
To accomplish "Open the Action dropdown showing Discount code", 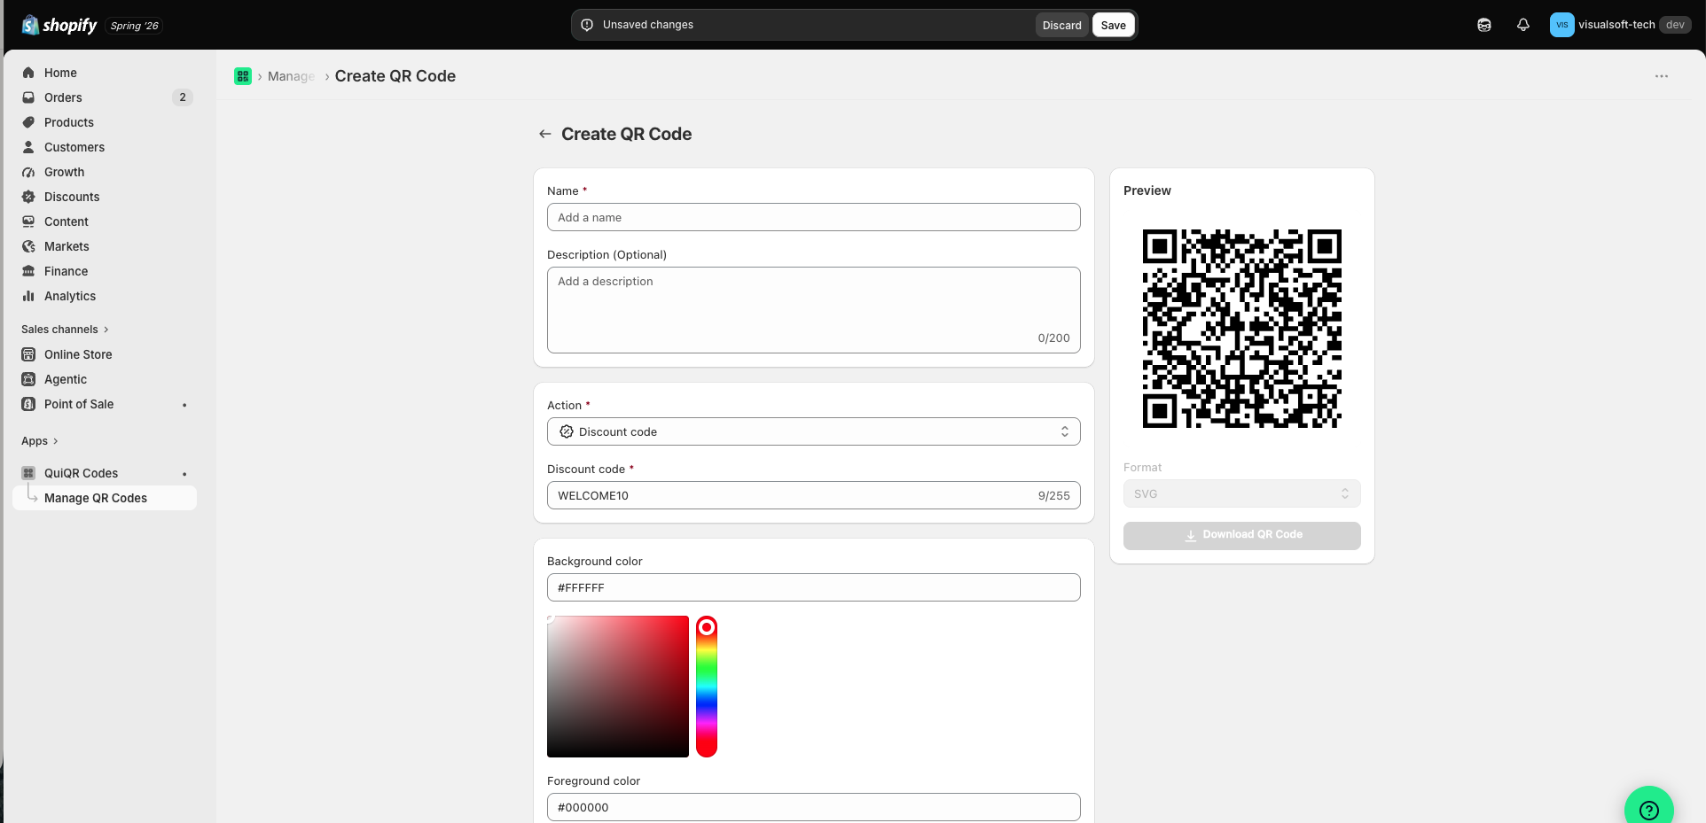I will [814, 431].
